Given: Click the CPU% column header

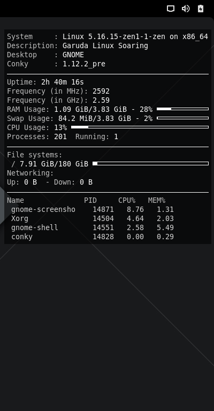Looking at the screenshot, I should pos(127,200).
